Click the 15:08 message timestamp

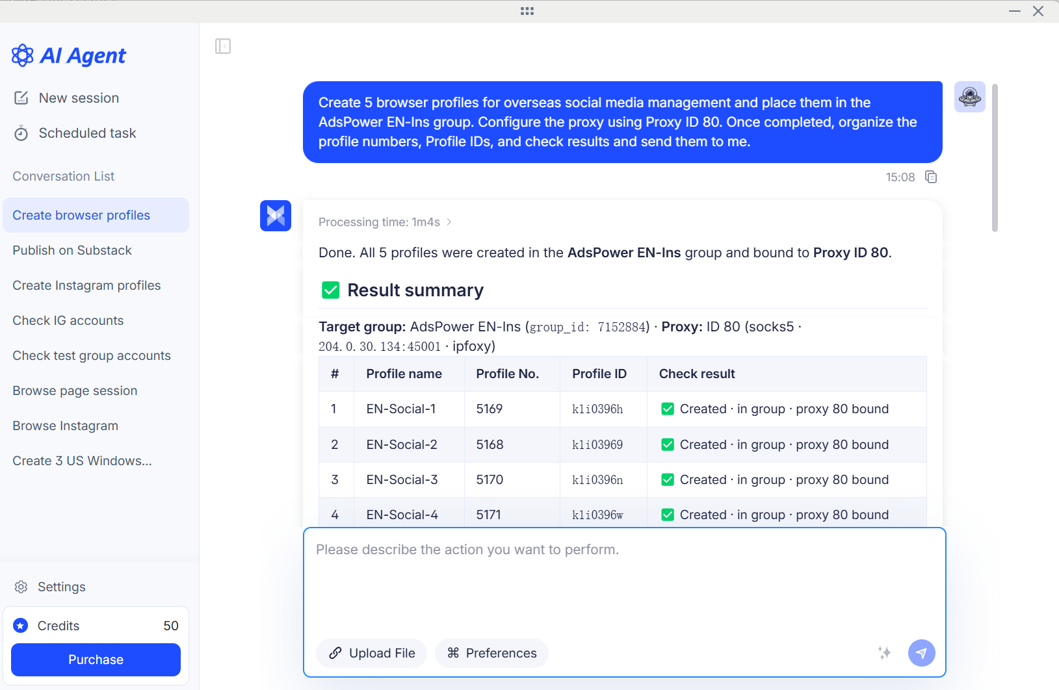pos(900,177)
